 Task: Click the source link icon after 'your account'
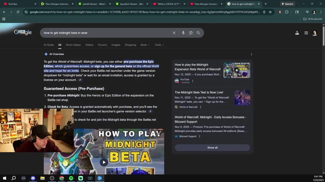tap(80, 80)
